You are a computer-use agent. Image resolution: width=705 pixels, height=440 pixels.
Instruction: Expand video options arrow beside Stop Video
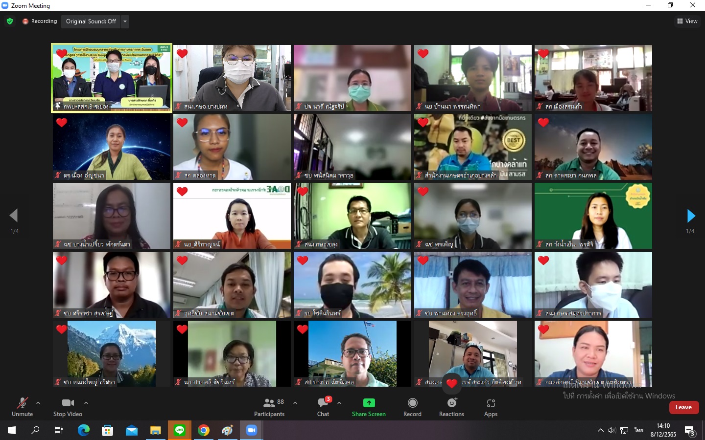pyautogui.click(x=86, y=403)
